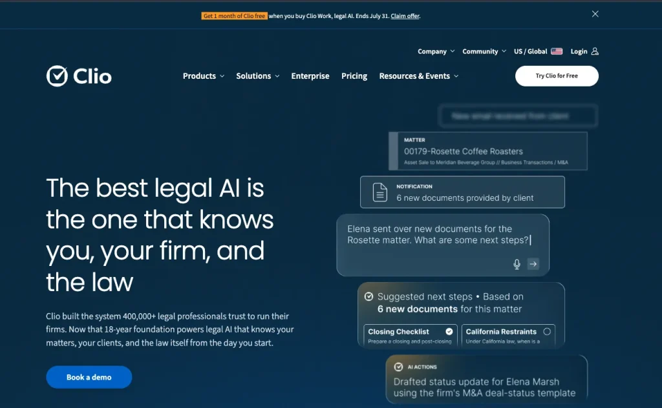
Task: Close the promo banner with X
Action: 595,14
